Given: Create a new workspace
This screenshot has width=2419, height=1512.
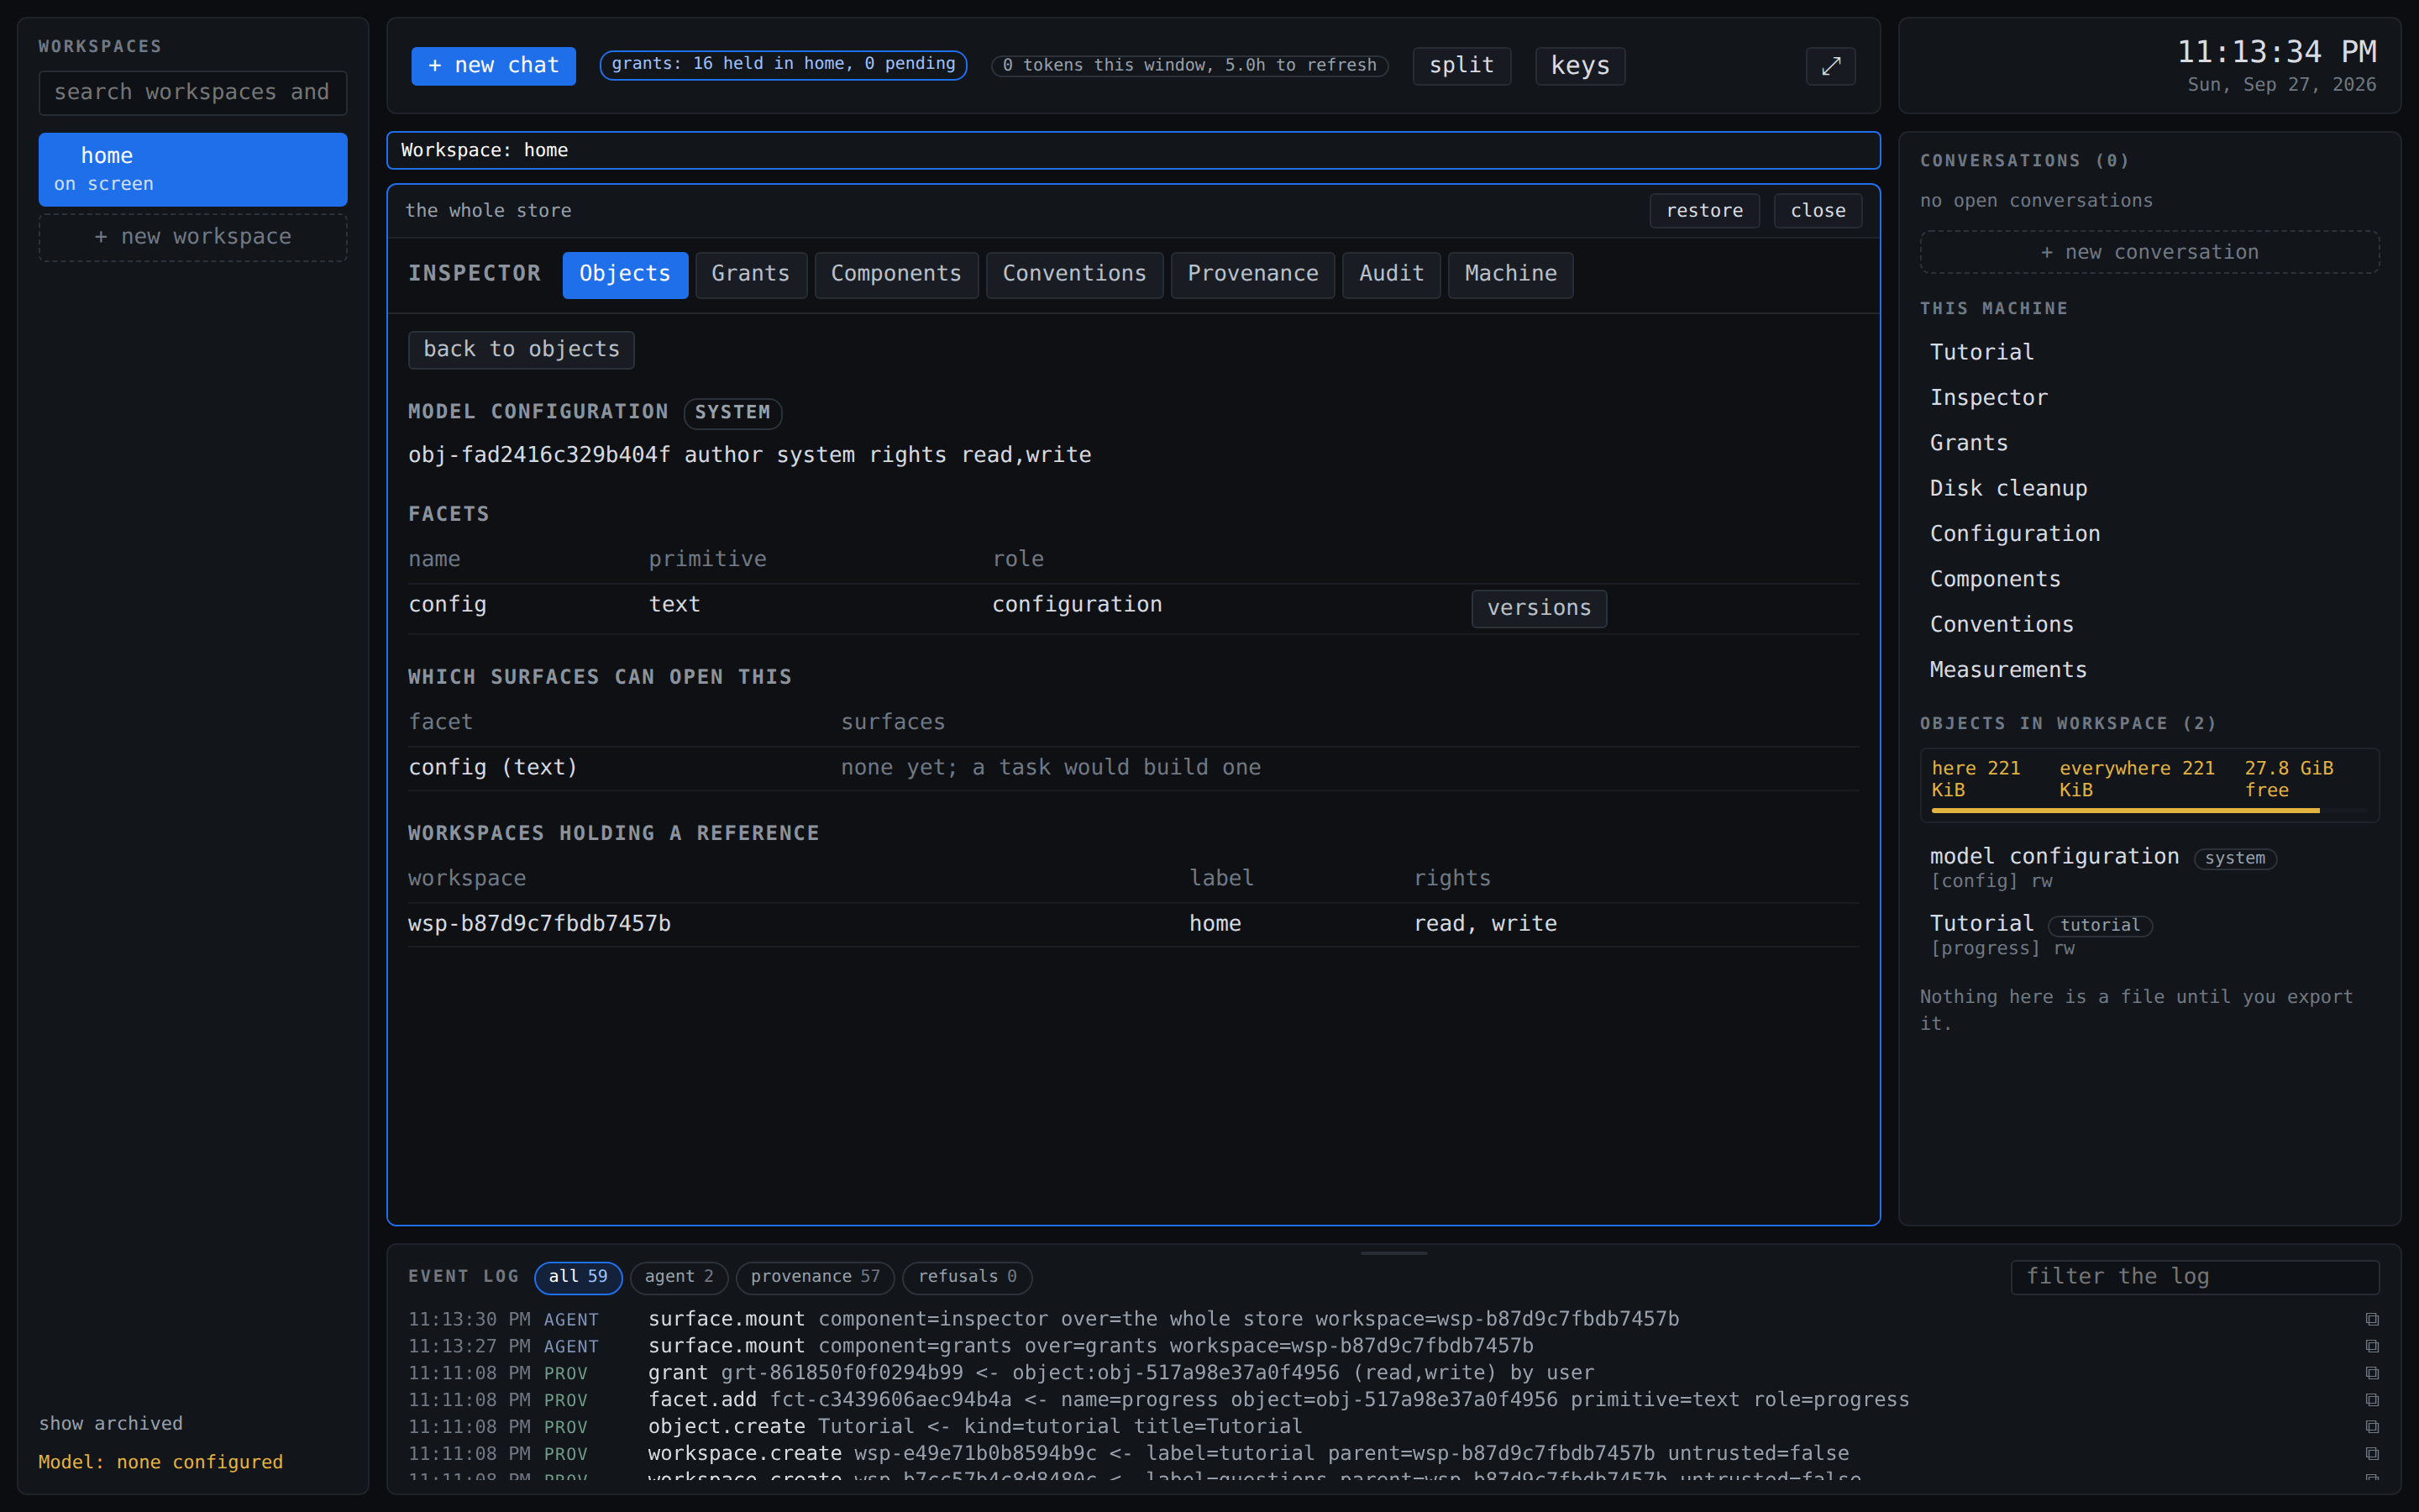Looking at the screenshot, I should 193,237.
